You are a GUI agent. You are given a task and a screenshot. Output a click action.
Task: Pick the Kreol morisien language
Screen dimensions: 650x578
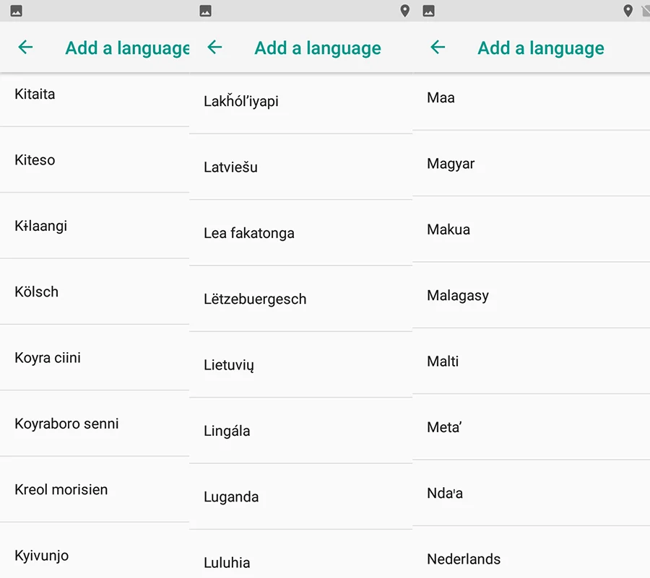click(x=95, y=489)
